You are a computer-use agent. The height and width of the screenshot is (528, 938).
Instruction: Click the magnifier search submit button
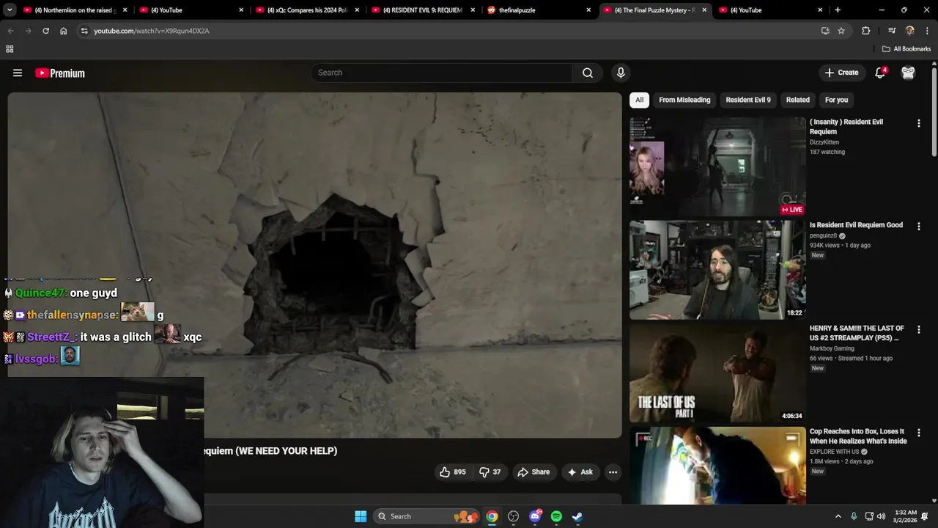tap(588, 73)
